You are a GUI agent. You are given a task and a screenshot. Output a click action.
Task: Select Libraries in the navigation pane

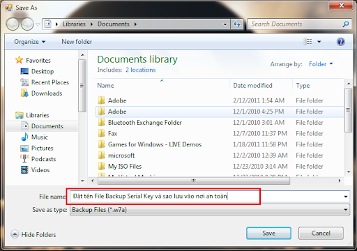tap(38, 115)
